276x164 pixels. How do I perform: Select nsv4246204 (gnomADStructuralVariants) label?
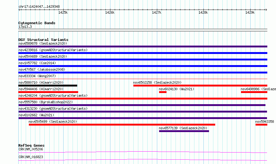click(x=53, y=95)
